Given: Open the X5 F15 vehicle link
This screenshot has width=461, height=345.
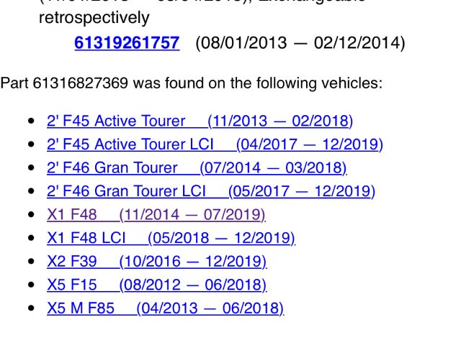Looking at the screenshot, I should (71, 285).
